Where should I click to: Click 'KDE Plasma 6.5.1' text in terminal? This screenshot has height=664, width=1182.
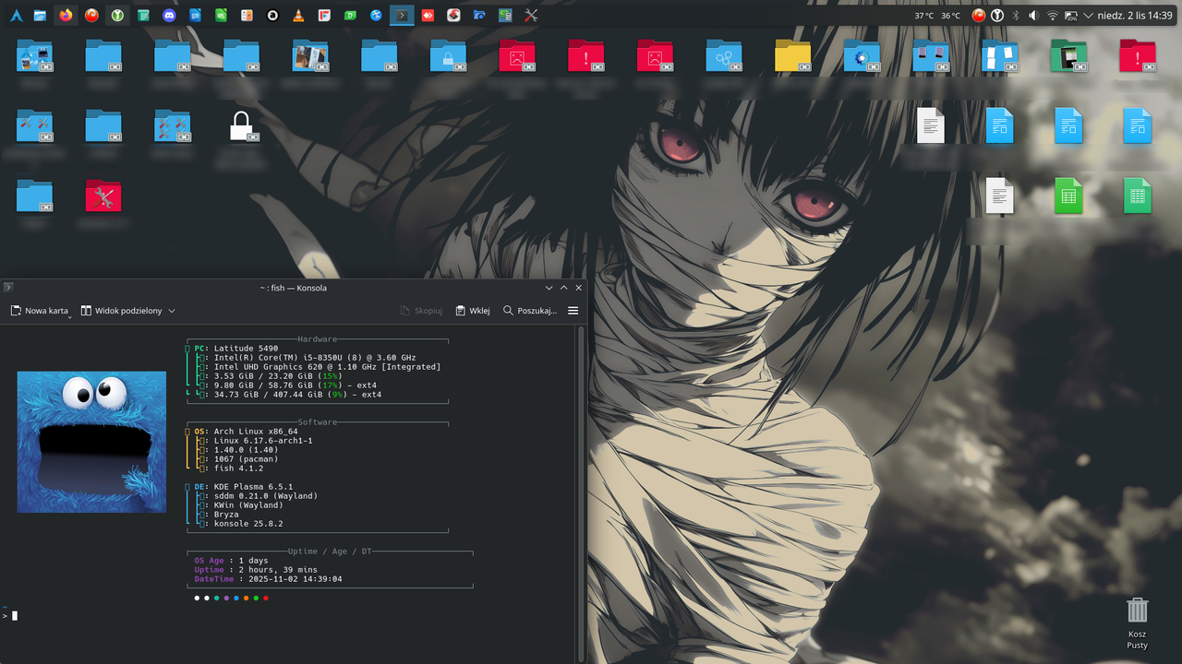253,487
